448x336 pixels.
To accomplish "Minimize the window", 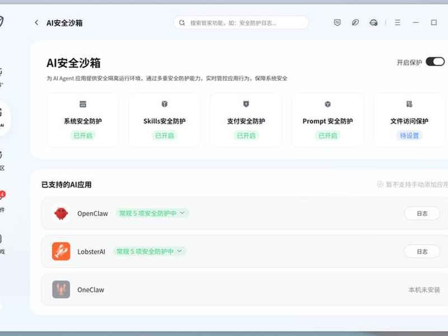I will click(416, 22).
